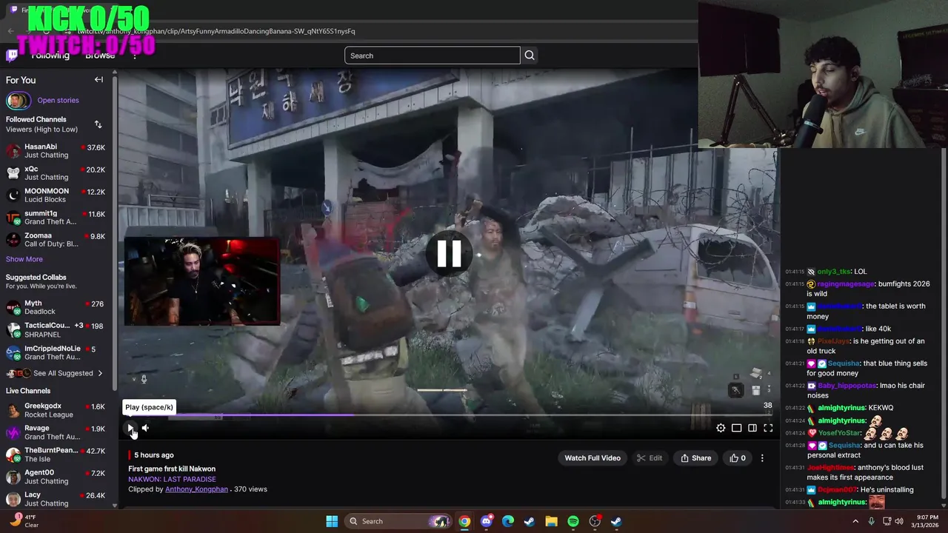Open File Explorer from the taskbar
948x533 pixels.
[x=551, y=521]
